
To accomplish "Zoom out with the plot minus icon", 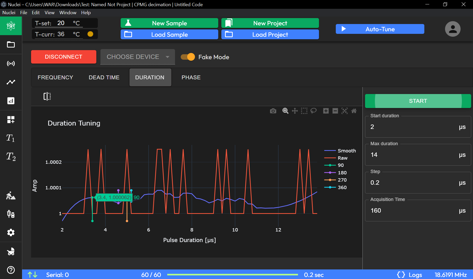I will [x=335, y=111].
